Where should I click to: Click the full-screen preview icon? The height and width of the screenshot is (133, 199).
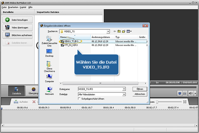coord(180,94)
